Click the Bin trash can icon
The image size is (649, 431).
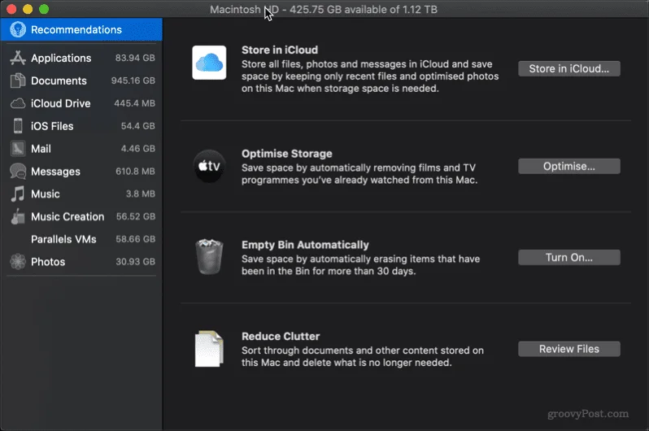coord(209,257)
